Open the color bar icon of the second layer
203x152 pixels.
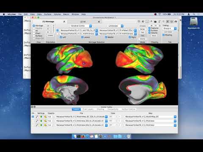tap(41, 121)
